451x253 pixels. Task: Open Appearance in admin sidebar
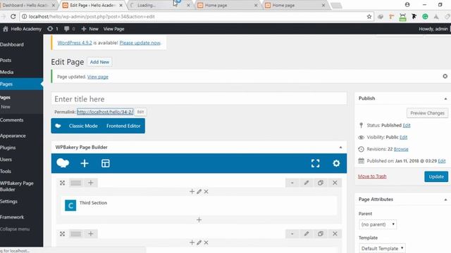13,136
